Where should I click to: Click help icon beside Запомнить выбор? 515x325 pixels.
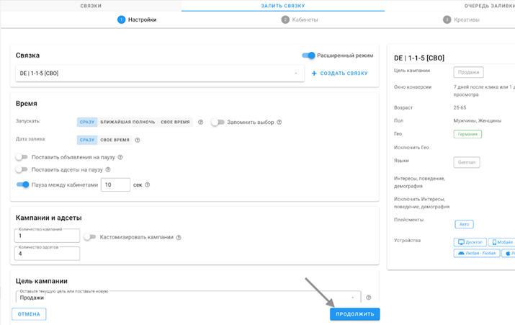(279, 123)
